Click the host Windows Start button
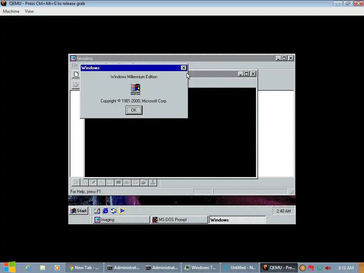Screen dimensions: 364x273 10,267
